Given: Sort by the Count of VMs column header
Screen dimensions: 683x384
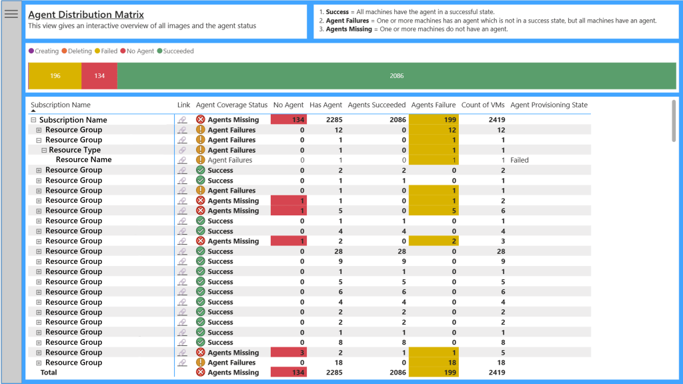Looking at the screenshot, I should [483, 105].
